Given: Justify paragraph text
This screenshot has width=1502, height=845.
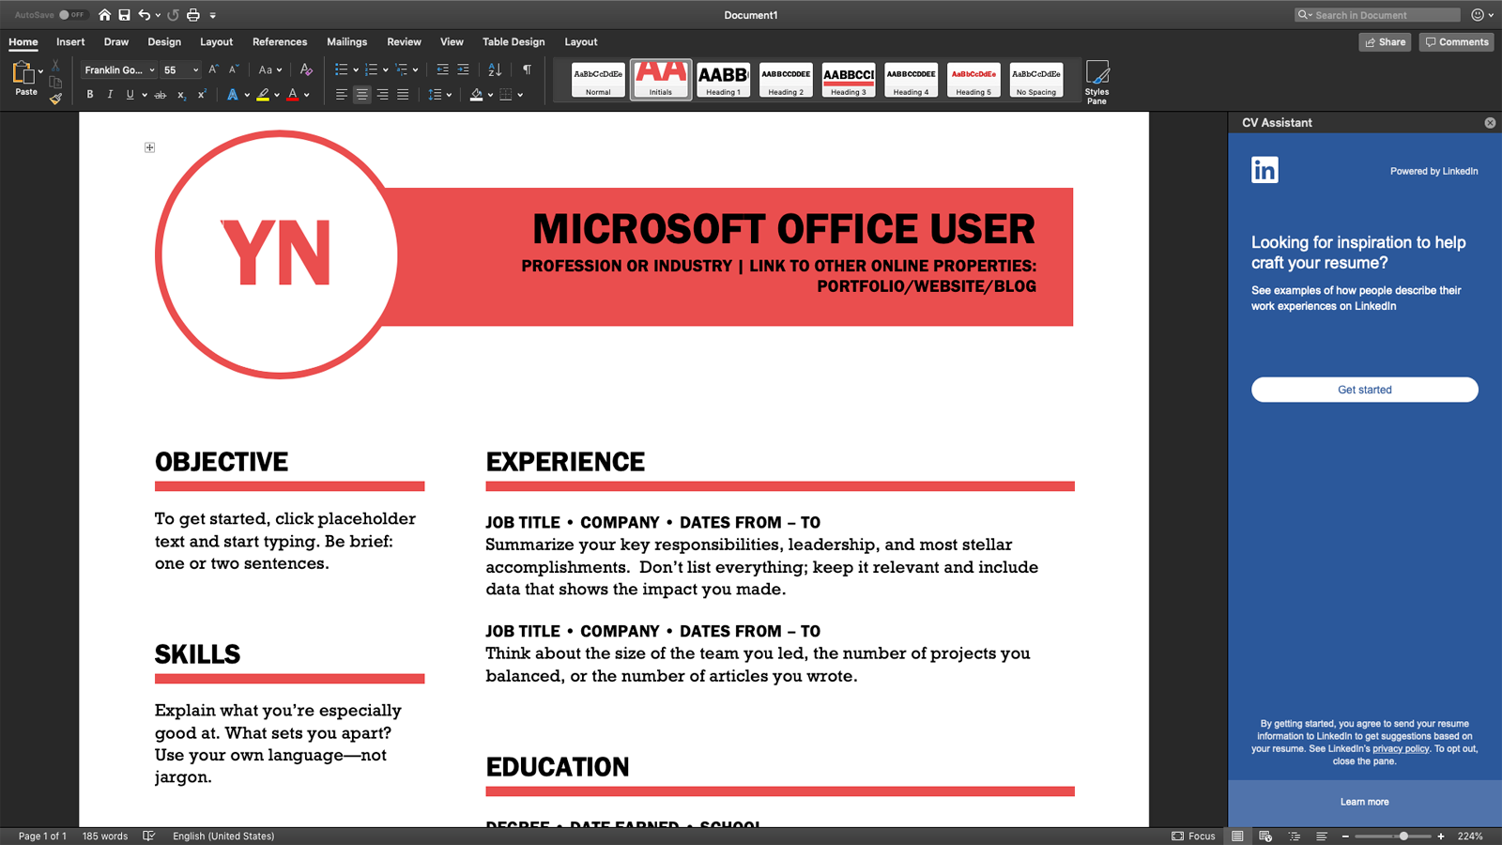Looking at the screenshot, I should click(x=403, y=95).
